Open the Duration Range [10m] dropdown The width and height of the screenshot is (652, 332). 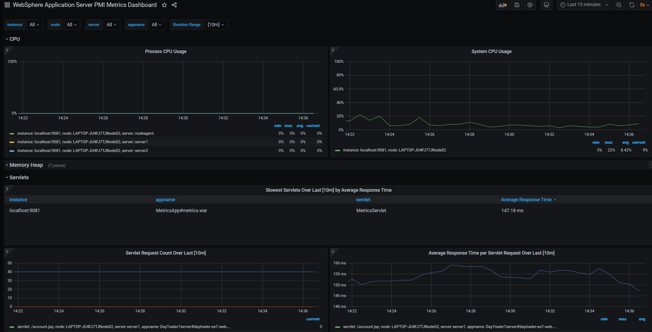pos(216,24)
